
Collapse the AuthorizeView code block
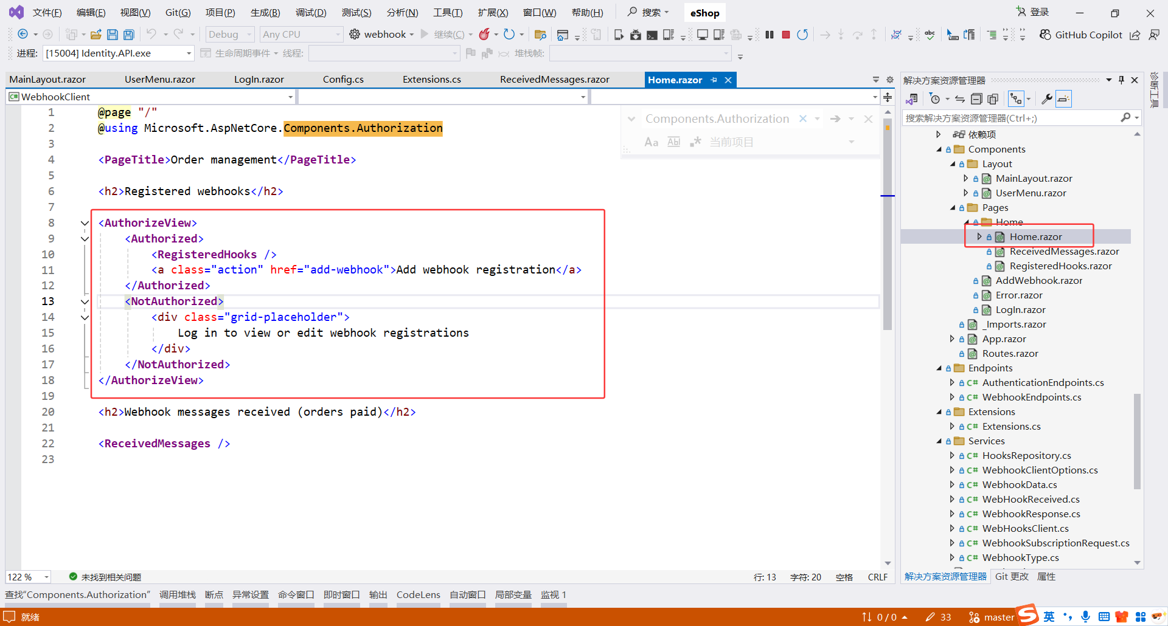pyautogui.click(x=85, y=223)
